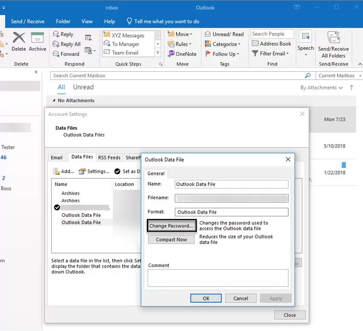Collapse the ribbon
363x331 pixels.
[x=360, y=64]
